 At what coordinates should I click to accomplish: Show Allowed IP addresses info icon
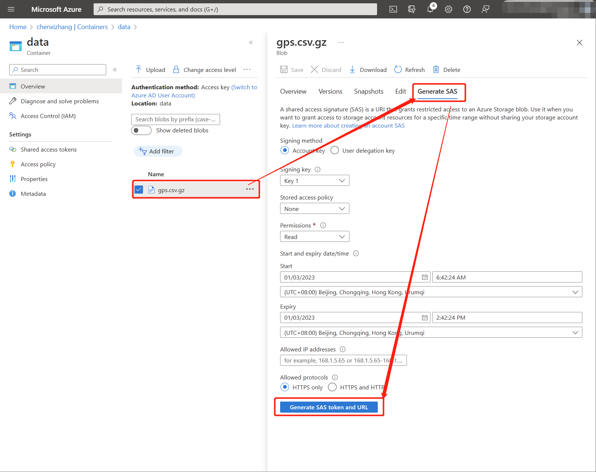point(342,349)
